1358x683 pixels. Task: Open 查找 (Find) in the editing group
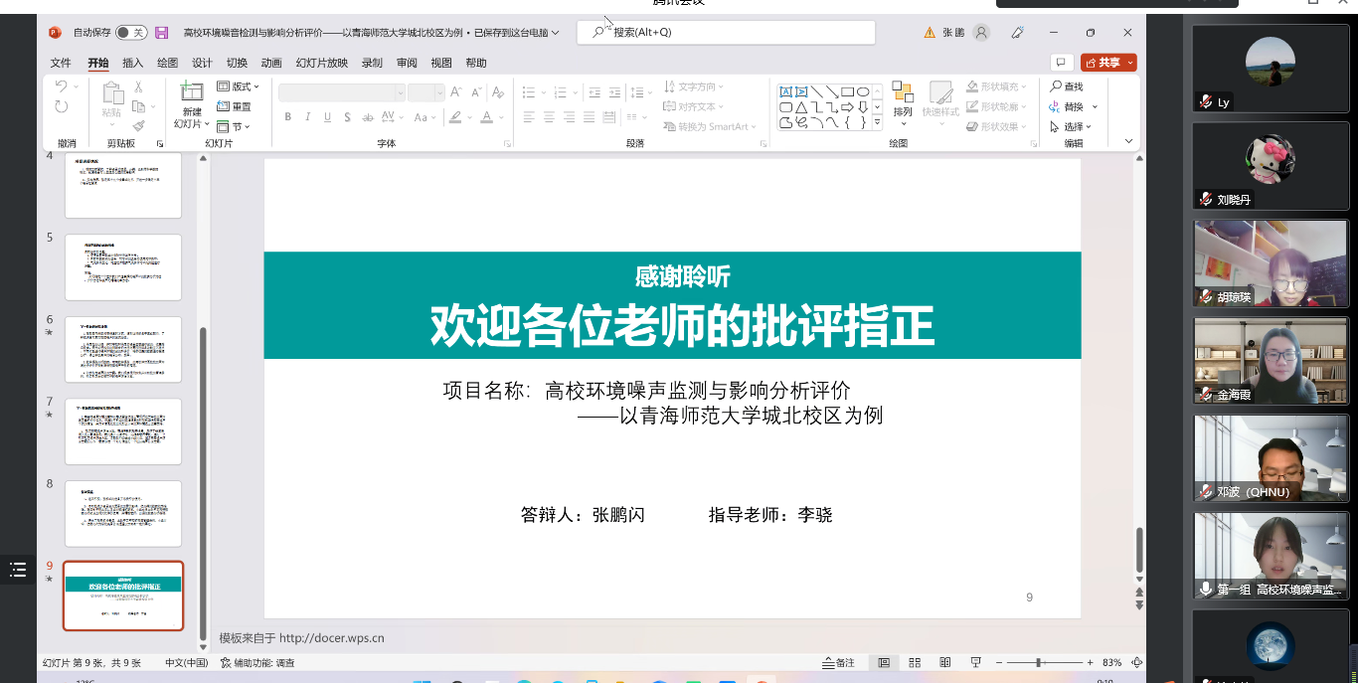pyautogui.click(x=1067, y=86)
